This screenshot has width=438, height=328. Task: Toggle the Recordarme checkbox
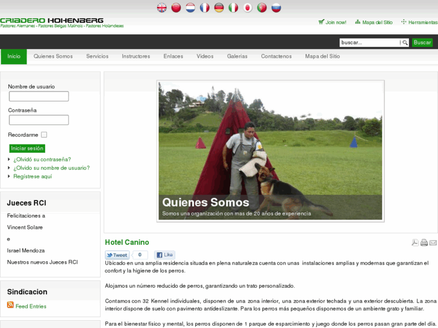coord(44,135)
